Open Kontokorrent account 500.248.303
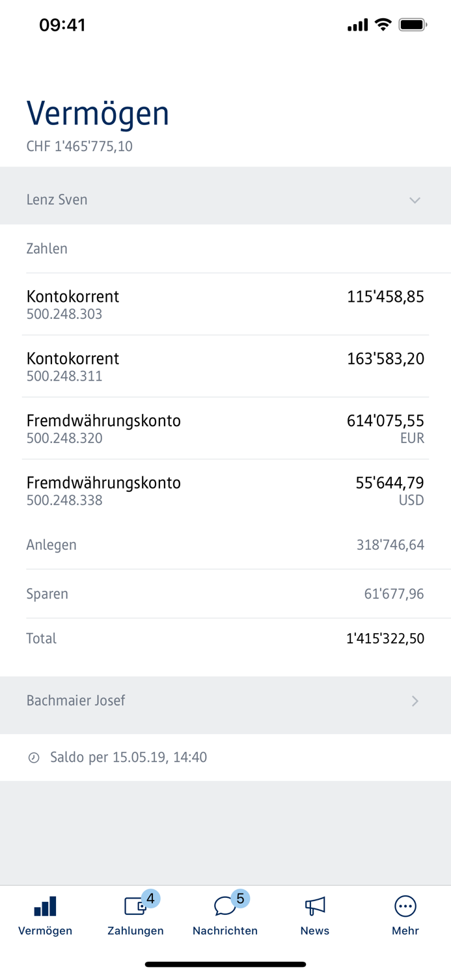Viewport: 451px width, 976px height. tap(225, 303)
